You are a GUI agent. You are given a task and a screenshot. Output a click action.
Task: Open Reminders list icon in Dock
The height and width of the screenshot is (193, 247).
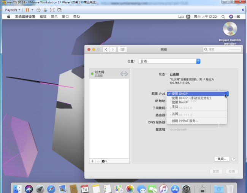[108, 189]
